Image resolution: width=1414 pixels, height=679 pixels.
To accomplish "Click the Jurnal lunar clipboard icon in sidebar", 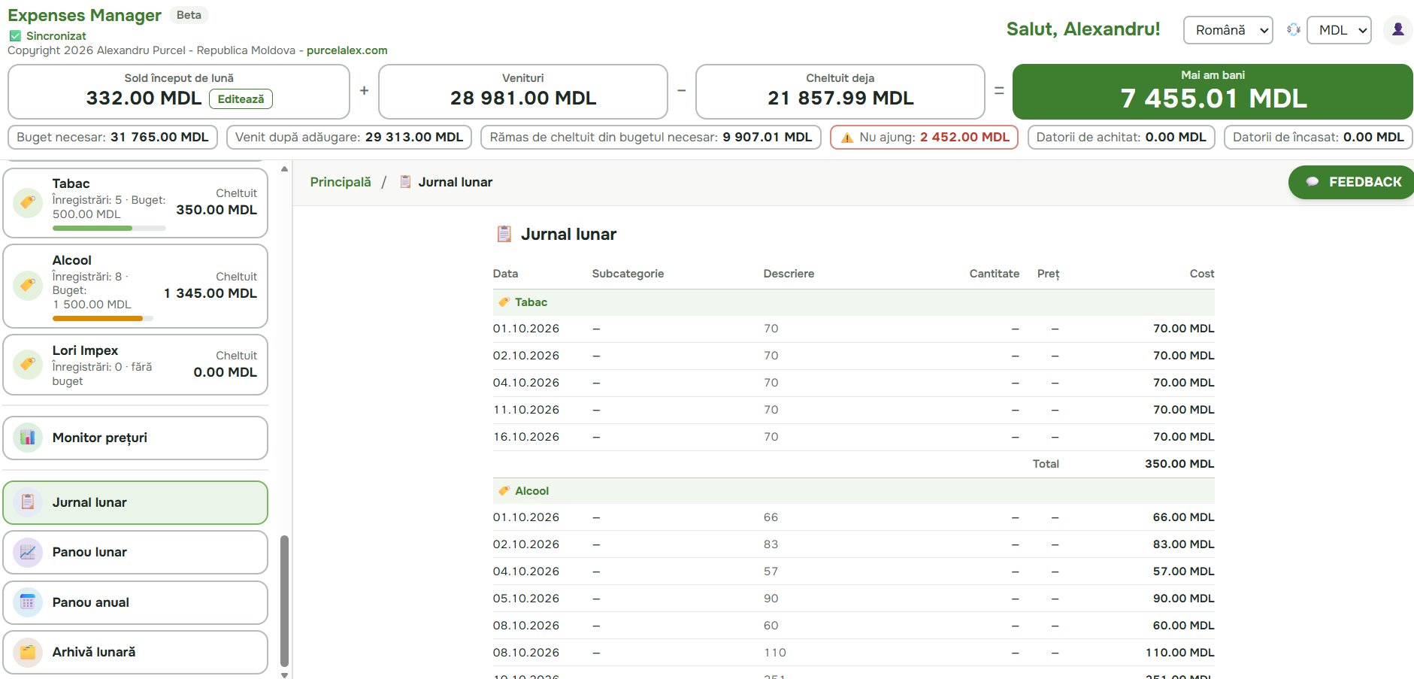I will (28, 502).
